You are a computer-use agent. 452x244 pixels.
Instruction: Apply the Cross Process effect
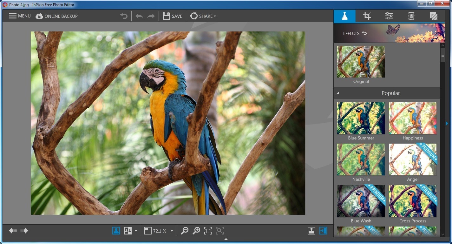coord(413,201)
